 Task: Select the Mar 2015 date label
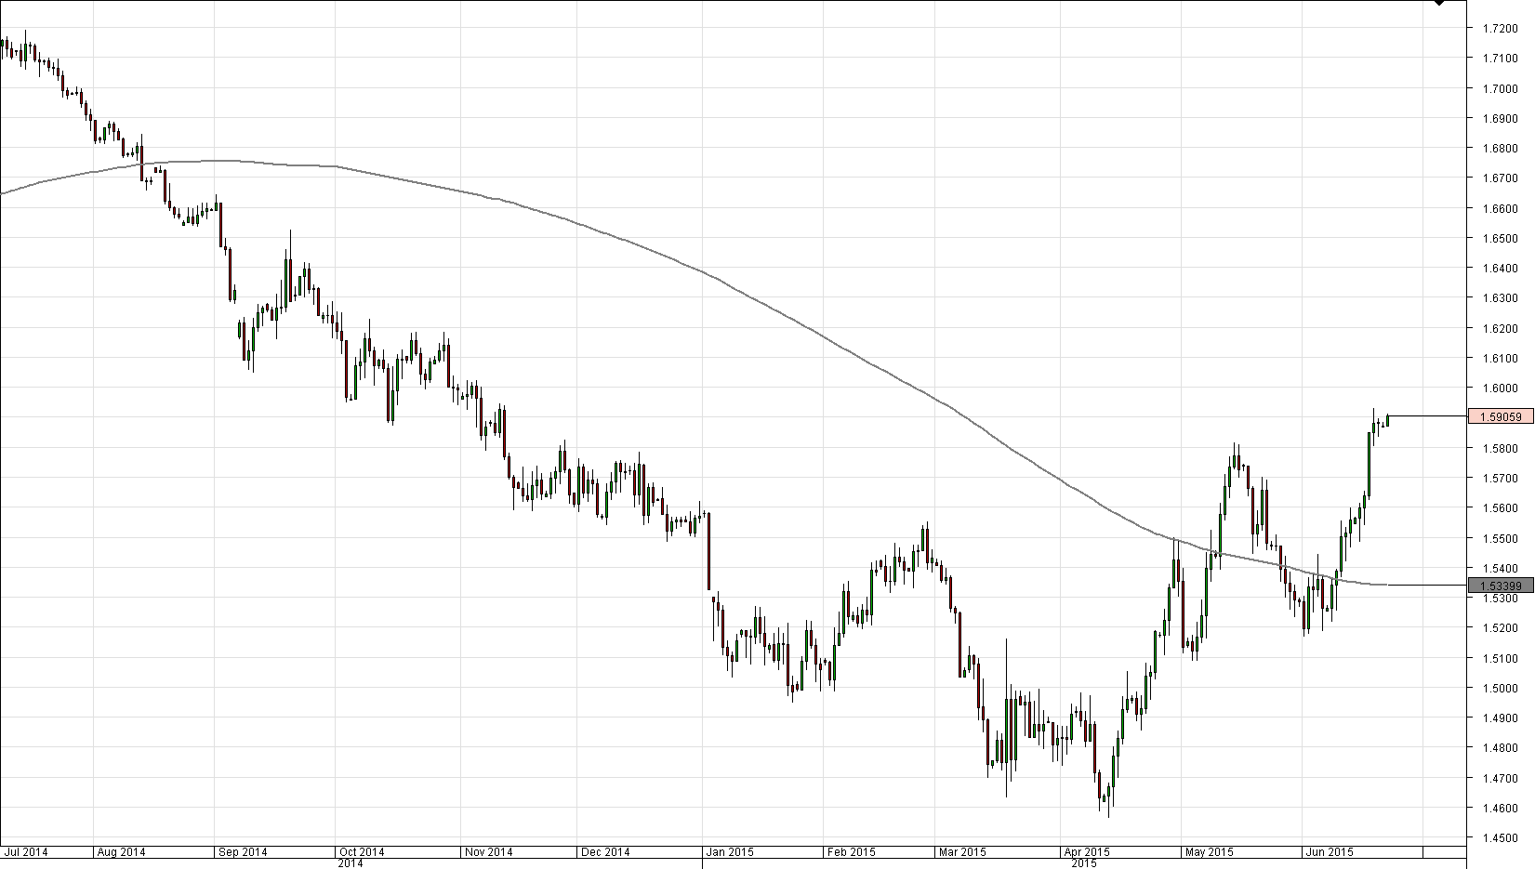point(962,851)
